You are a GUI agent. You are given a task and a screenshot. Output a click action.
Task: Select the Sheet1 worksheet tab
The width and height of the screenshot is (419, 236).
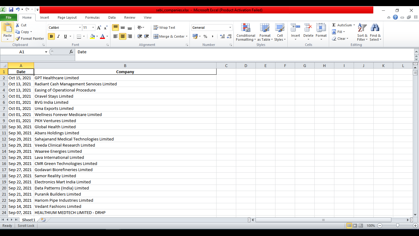pyautogui.click(x=29, y=220)
